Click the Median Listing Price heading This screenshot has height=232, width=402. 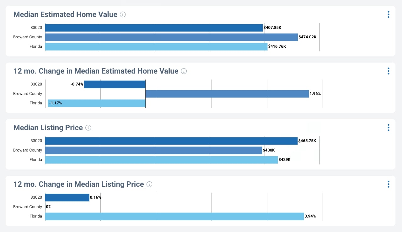[48, 128]
